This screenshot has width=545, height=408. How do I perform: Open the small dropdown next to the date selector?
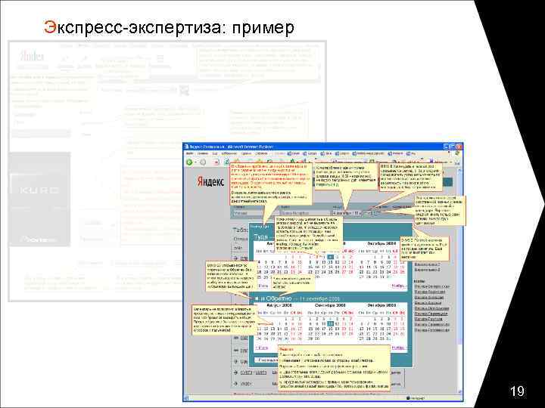pos(367,213)
